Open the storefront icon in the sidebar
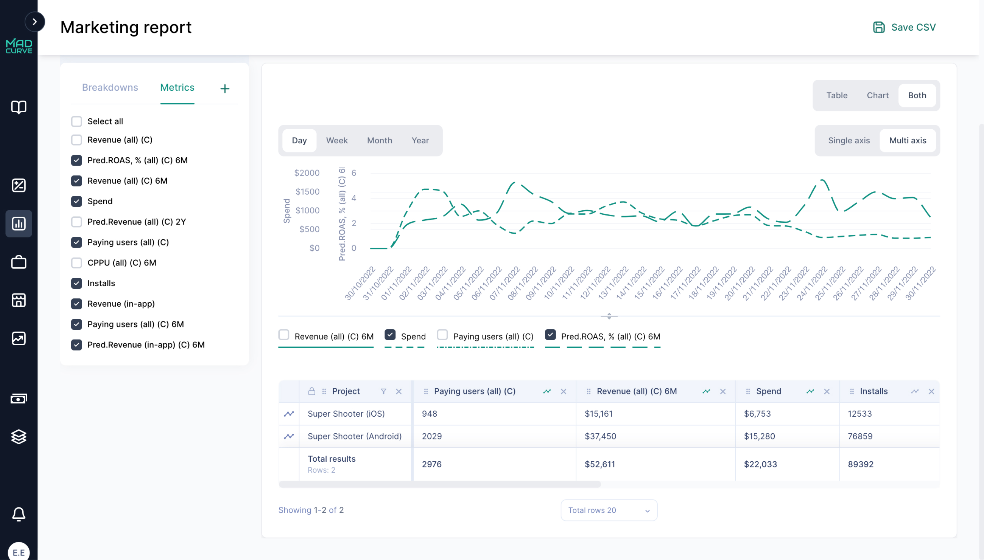The width and height of the screenshot is (984, 560). [x=19, y=300]
